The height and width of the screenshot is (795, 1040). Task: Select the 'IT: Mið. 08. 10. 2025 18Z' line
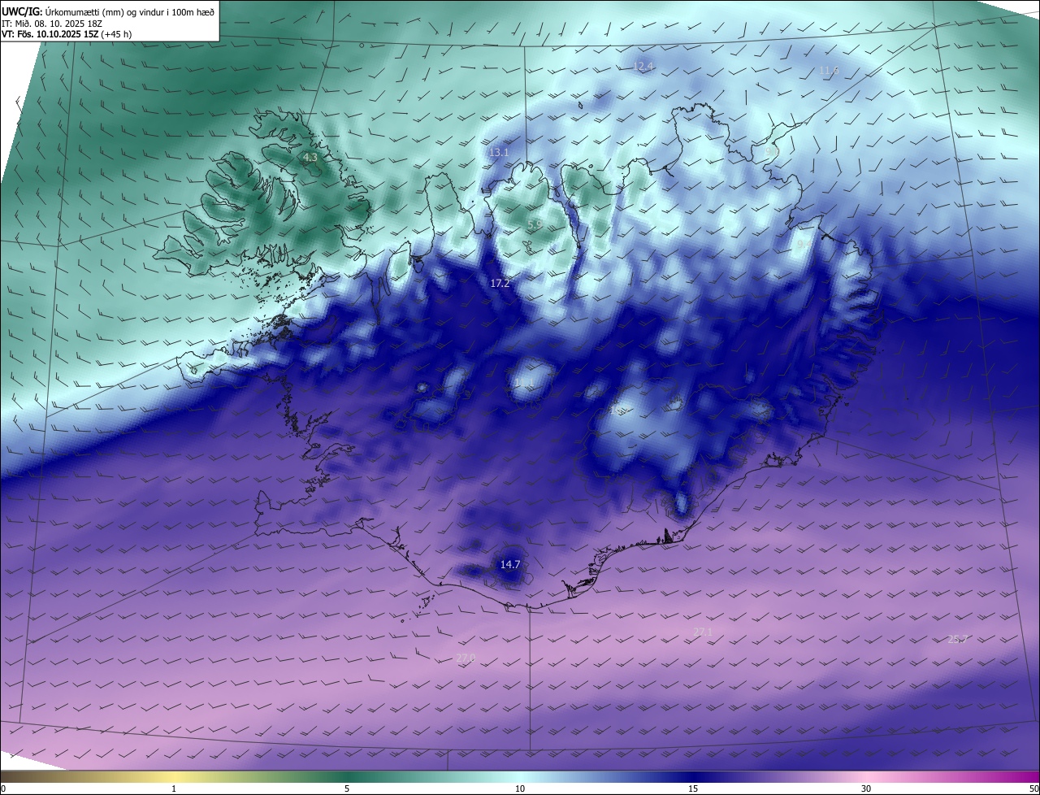point(51,23)
